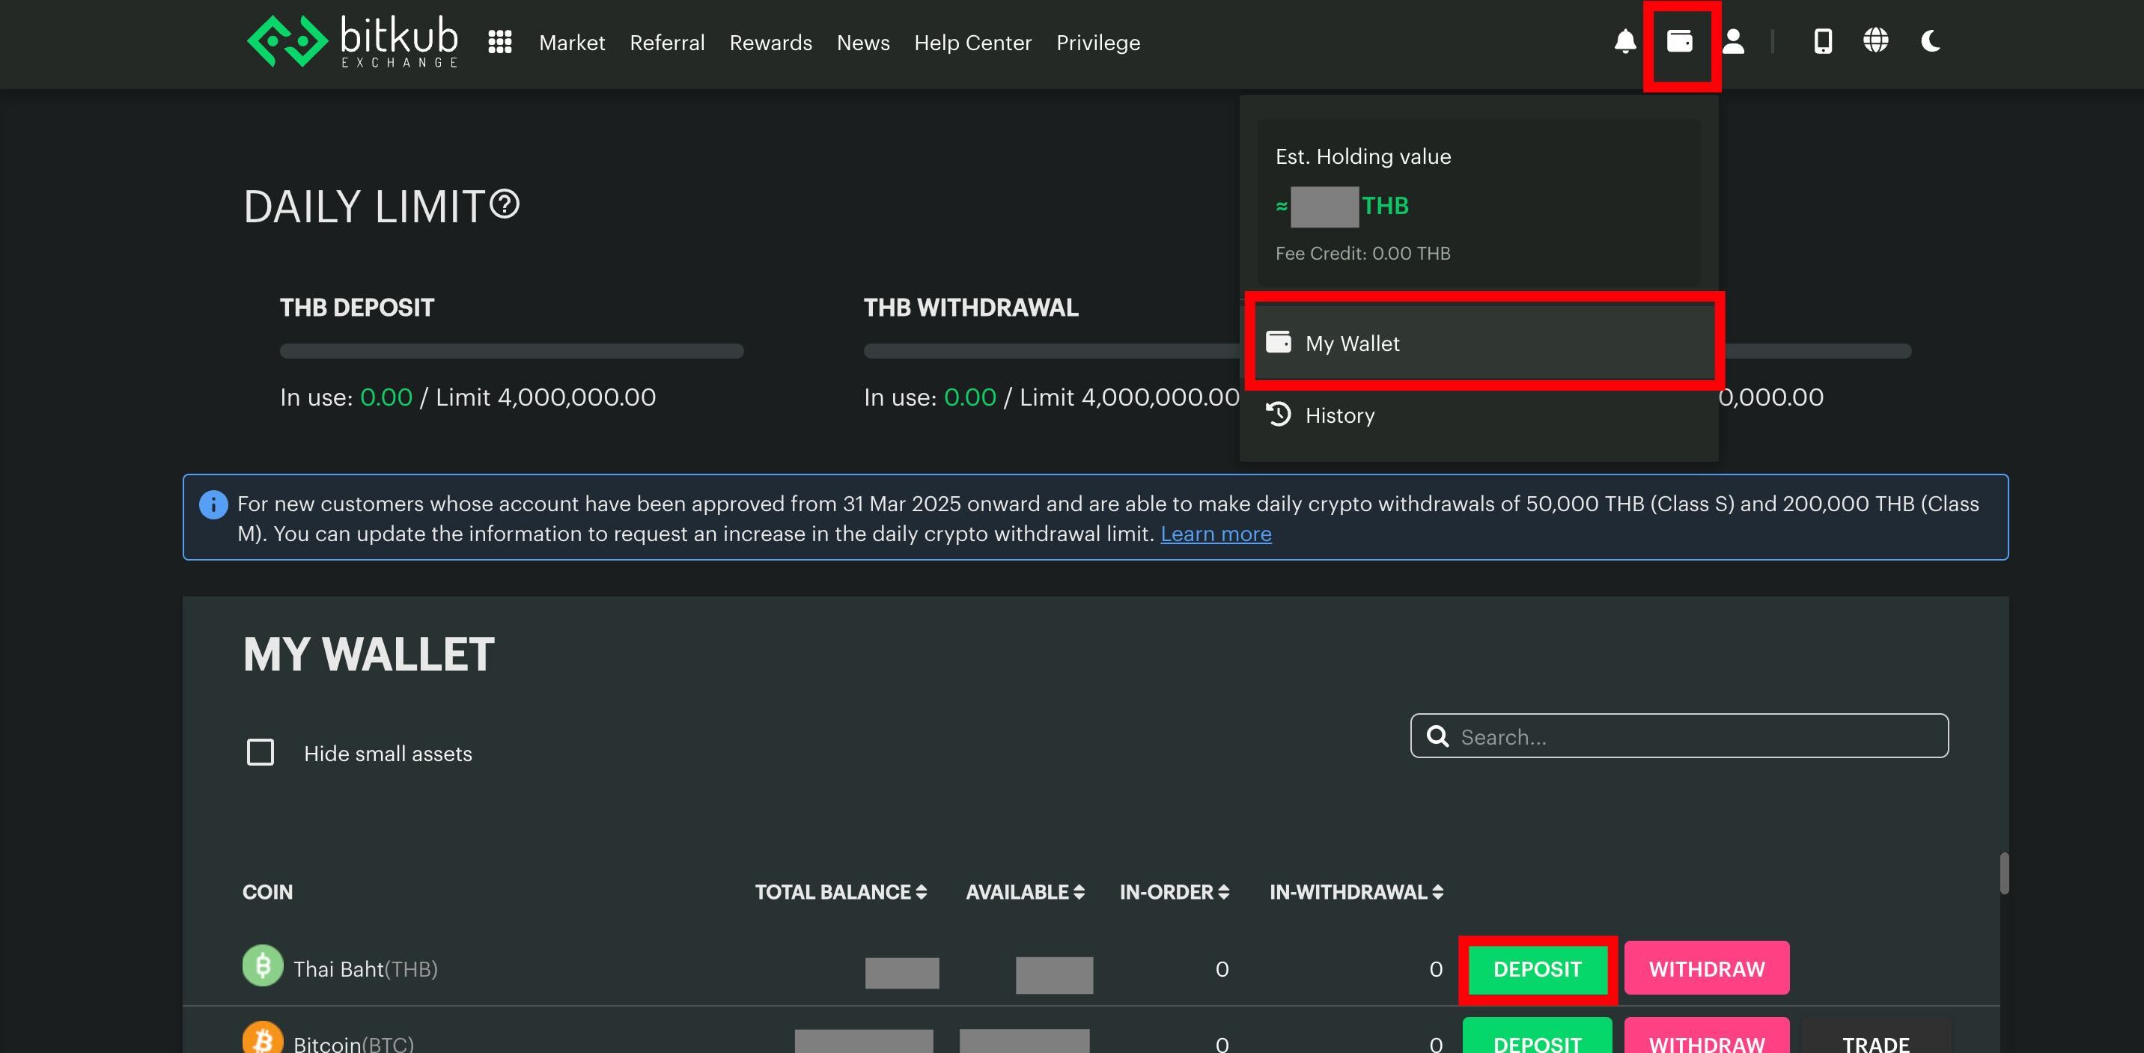Click the wallet icon in header
This screenshot has width=2144, height=1053.
click(x=1680, y=42)
